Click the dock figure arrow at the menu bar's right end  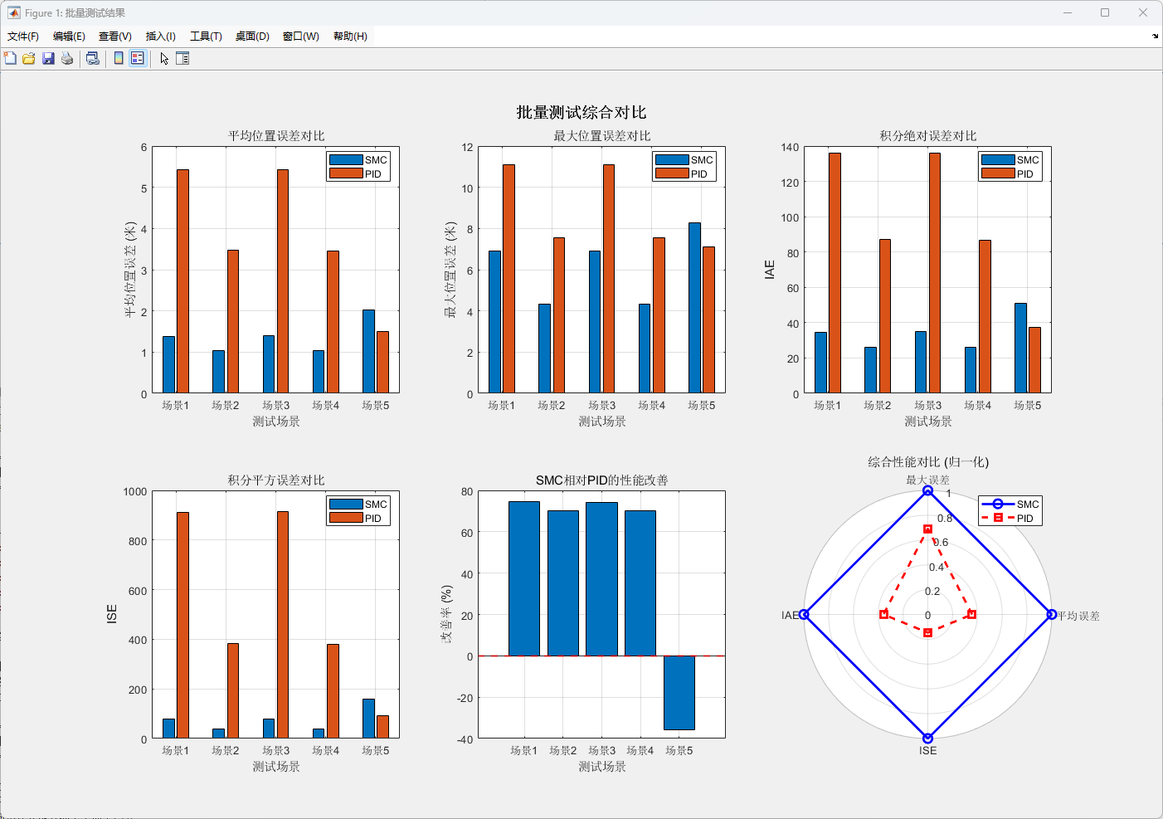point(1155,37)
